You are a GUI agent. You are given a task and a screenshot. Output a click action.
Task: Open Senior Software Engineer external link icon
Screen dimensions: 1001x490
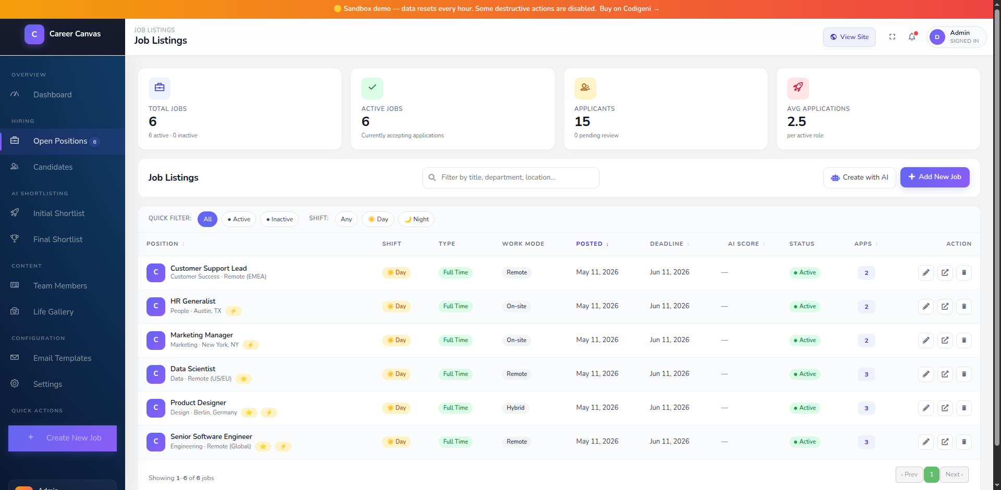pyautogui.click(x=945, y=442)
